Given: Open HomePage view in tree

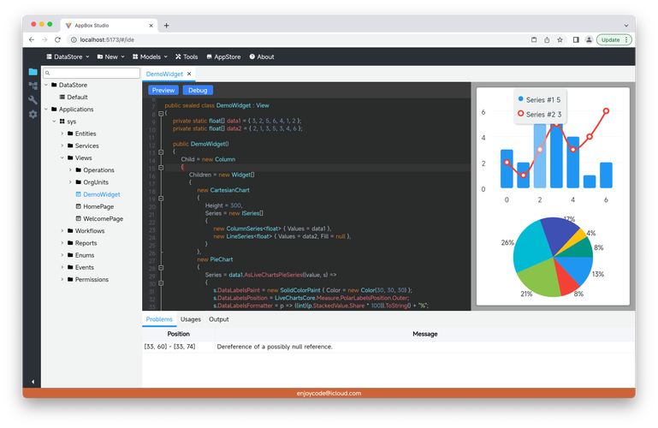Looking at the screenshot, I should tap(95, 206).
